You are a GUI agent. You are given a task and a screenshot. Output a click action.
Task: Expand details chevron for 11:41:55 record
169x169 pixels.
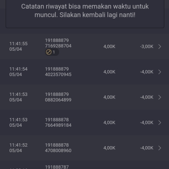[x=160, y=46]
